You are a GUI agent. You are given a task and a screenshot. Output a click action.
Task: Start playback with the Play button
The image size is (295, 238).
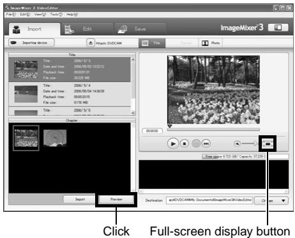(x=173, y=144)
